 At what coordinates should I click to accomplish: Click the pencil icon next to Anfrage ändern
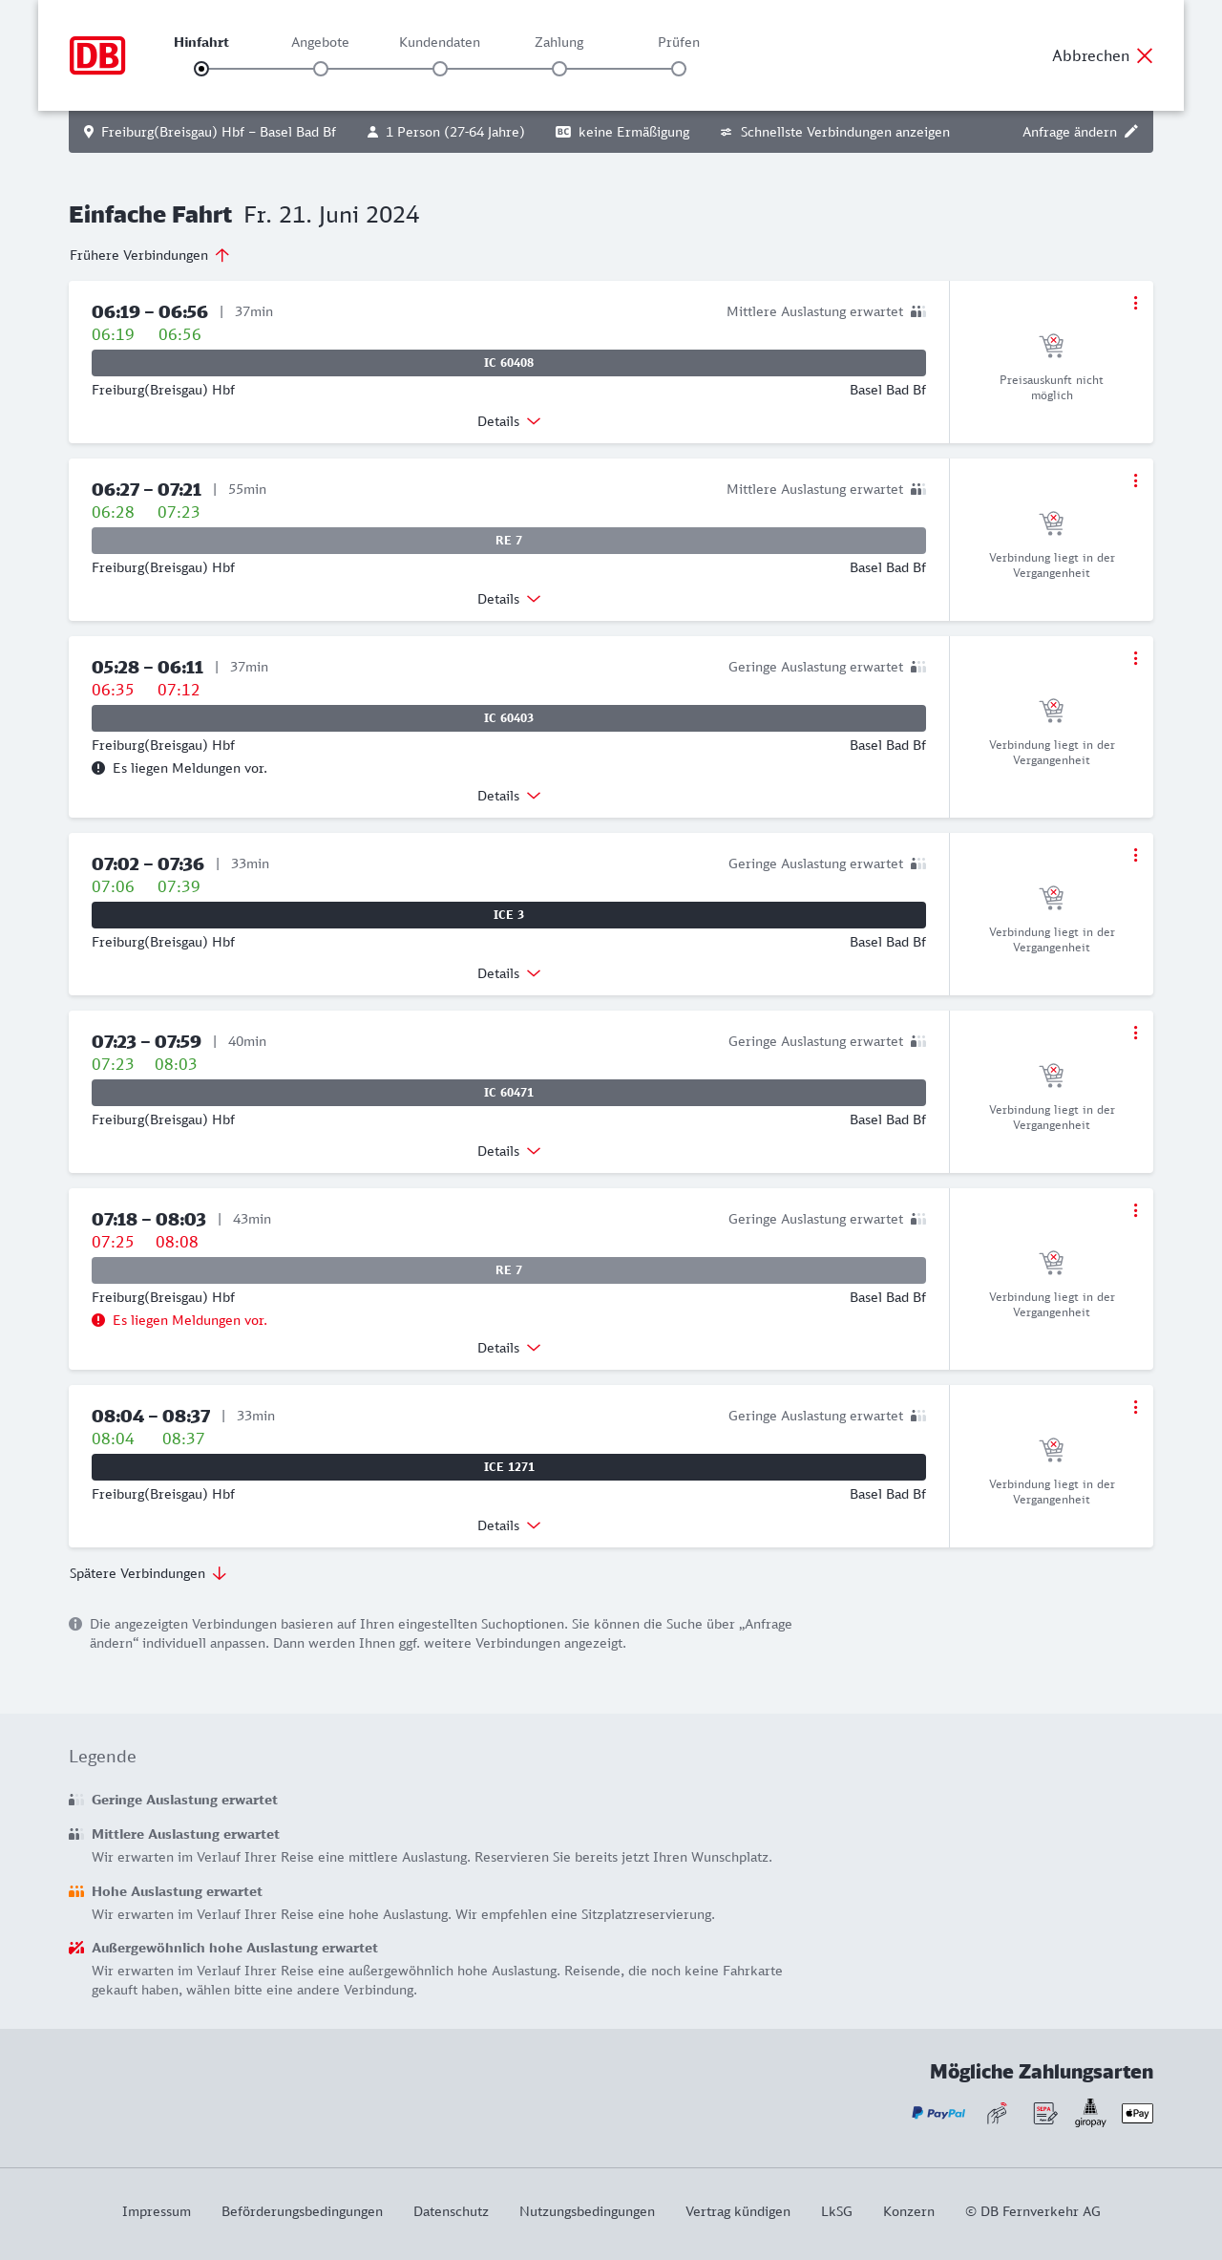[x=1131, y=132]
